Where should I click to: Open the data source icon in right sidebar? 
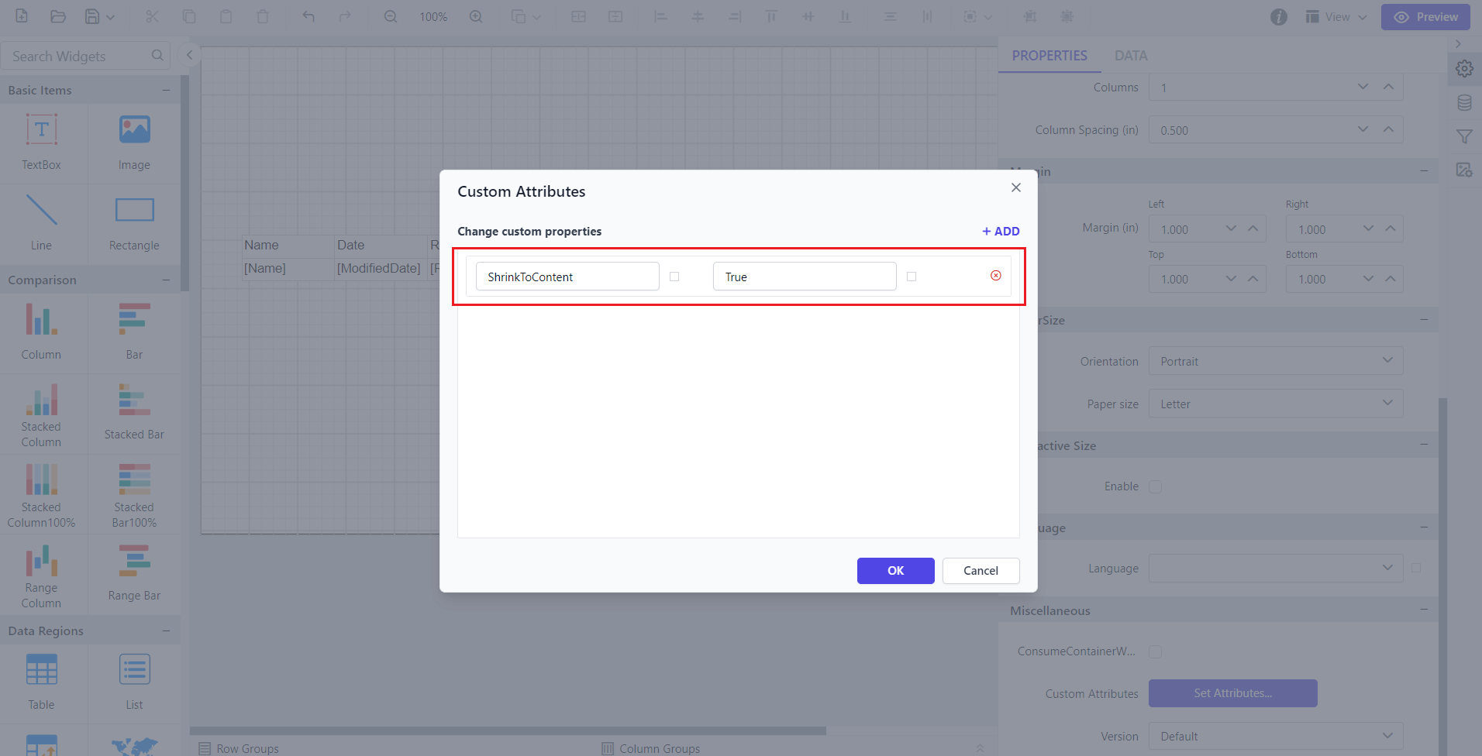pyautogui.click(x=1464, y=103)
